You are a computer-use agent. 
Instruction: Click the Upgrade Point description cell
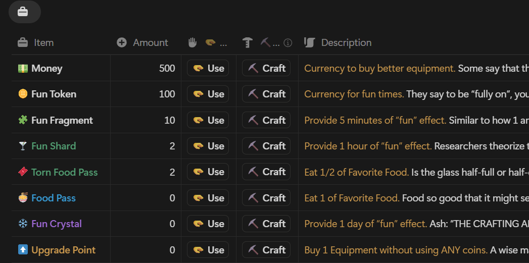coord(414,250)
